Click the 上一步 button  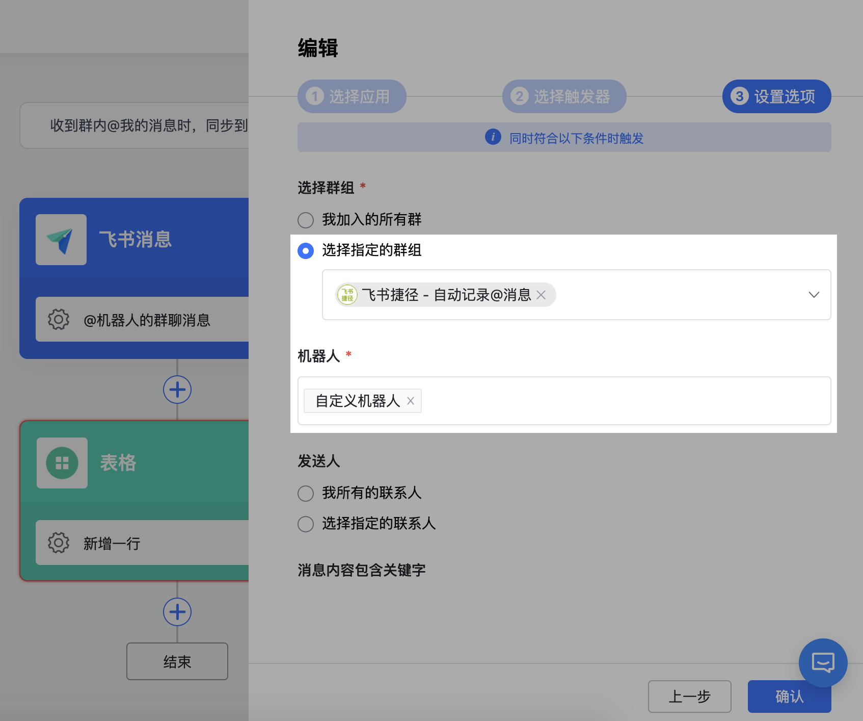(x=690, y=697)
